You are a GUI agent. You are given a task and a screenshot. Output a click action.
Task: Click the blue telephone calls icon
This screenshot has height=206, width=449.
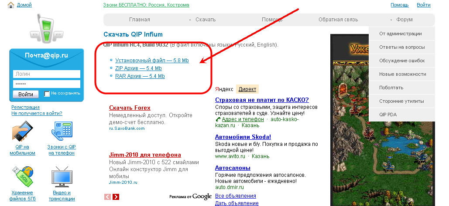(x=62, y=132)
